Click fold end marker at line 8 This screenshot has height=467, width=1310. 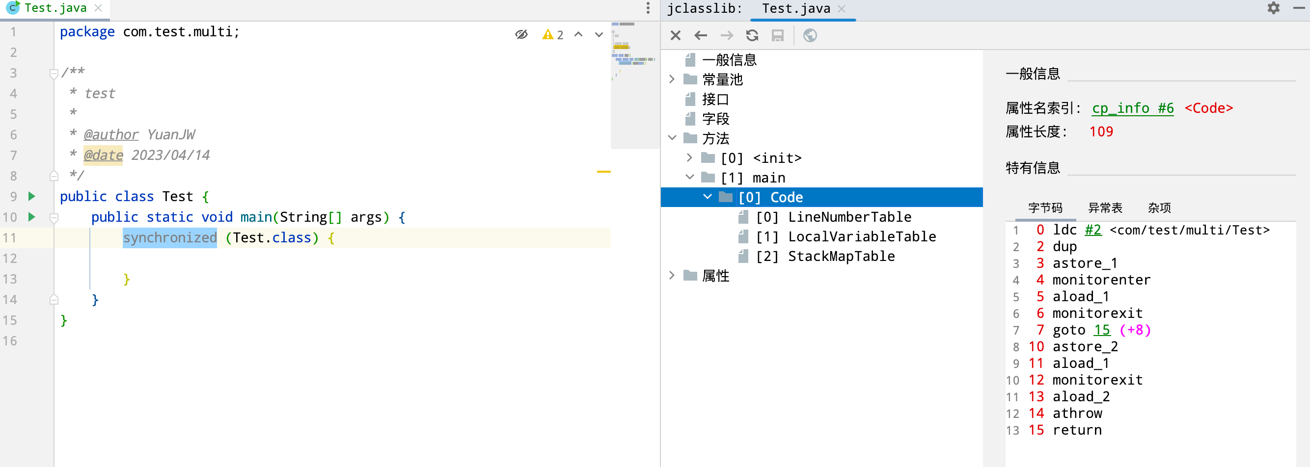pos(54,176)
